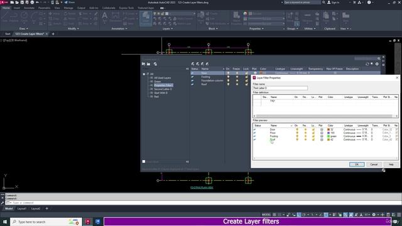Image resolution: width=402 pixels, height=226 pixels.
Task: Click the Refresh icon in layer manager
Action: pyautogui.click(x=367, y=64)
